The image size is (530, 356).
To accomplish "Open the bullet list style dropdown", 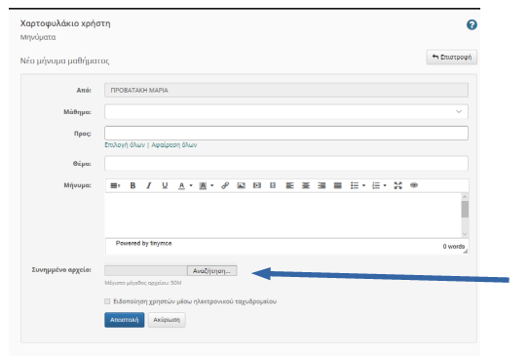I will (363, 185).
